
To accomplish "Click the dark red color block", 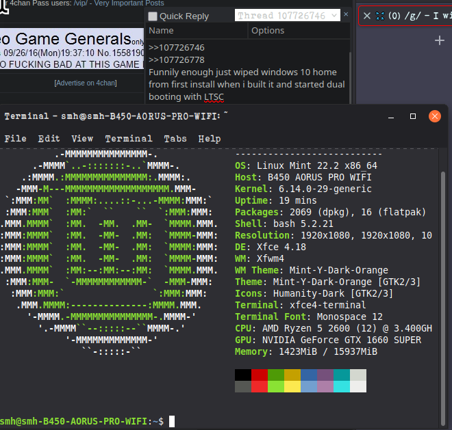I will tap(260, 375).
